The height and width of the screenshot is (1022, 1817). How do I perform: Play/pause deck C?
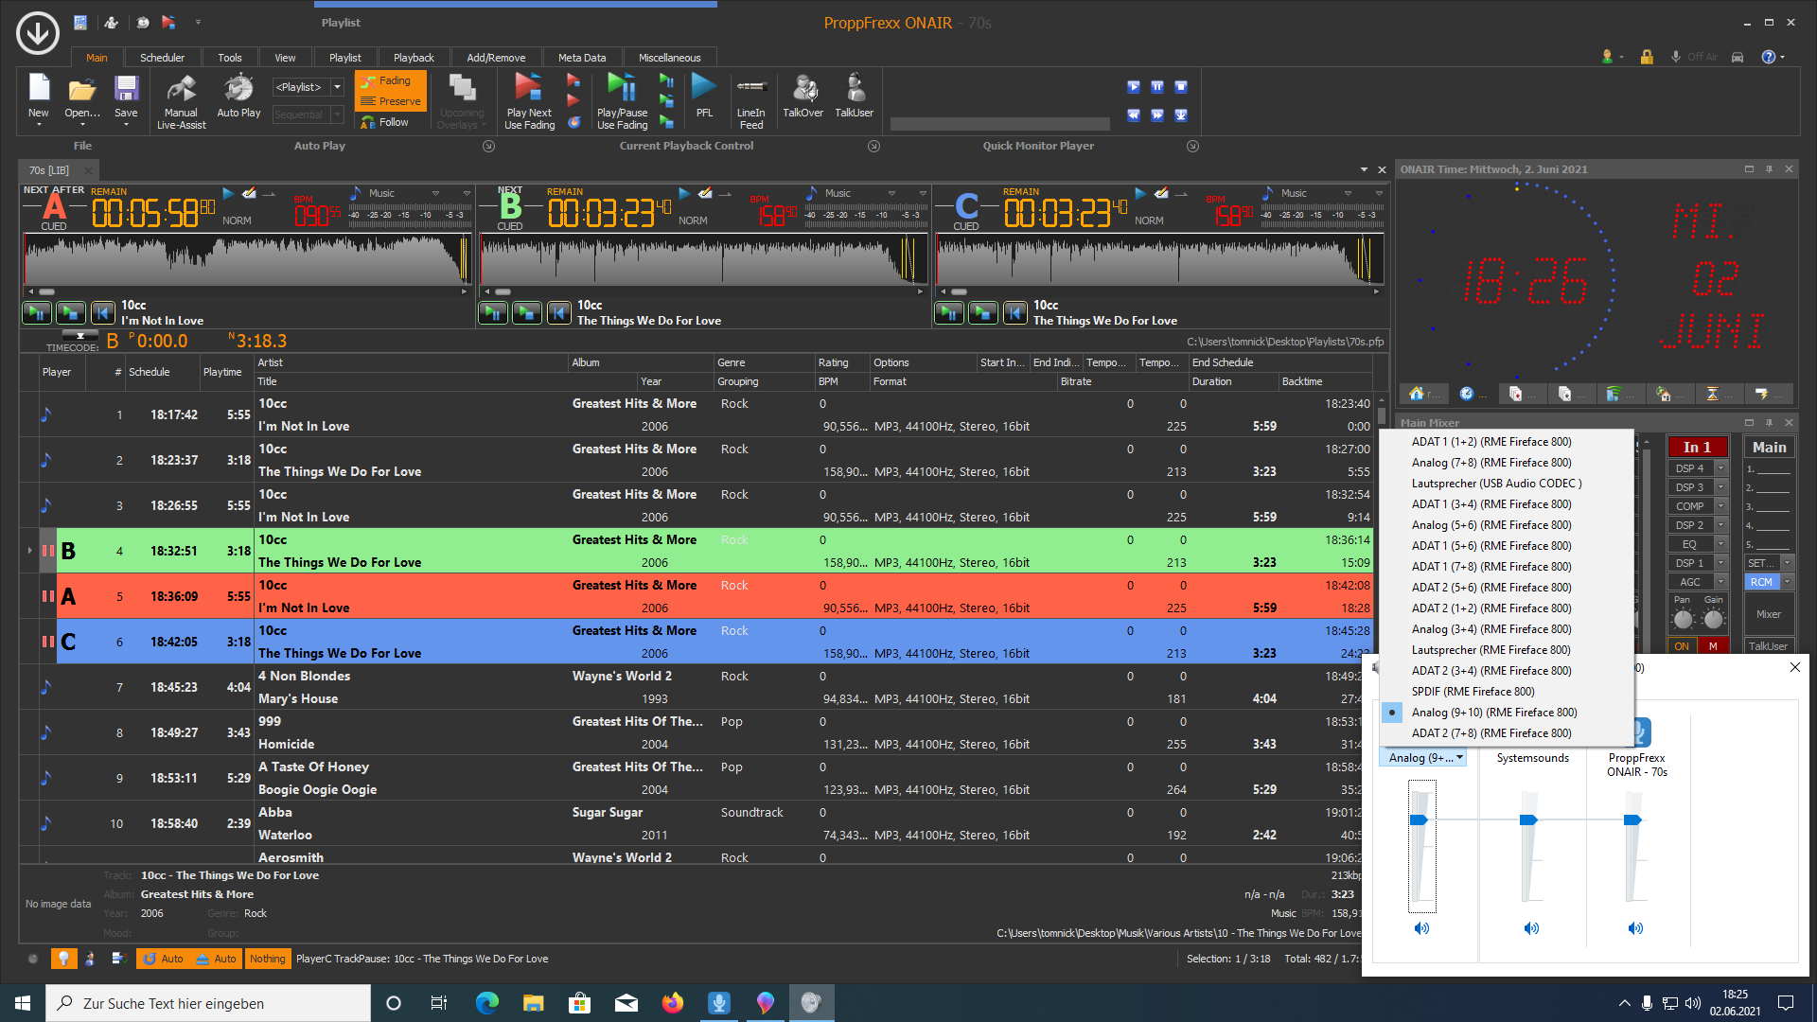[949, 312]
